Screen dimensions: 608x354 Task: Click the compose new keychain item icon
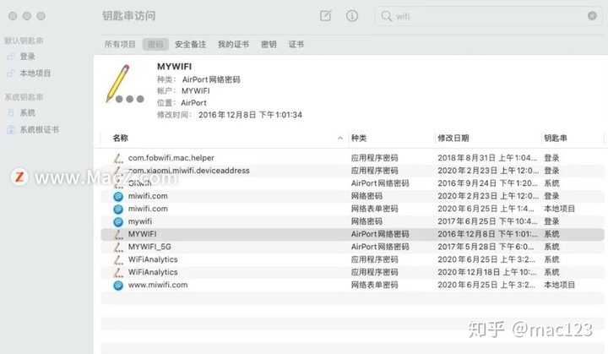pyautogui.click(x=325, y=16)
